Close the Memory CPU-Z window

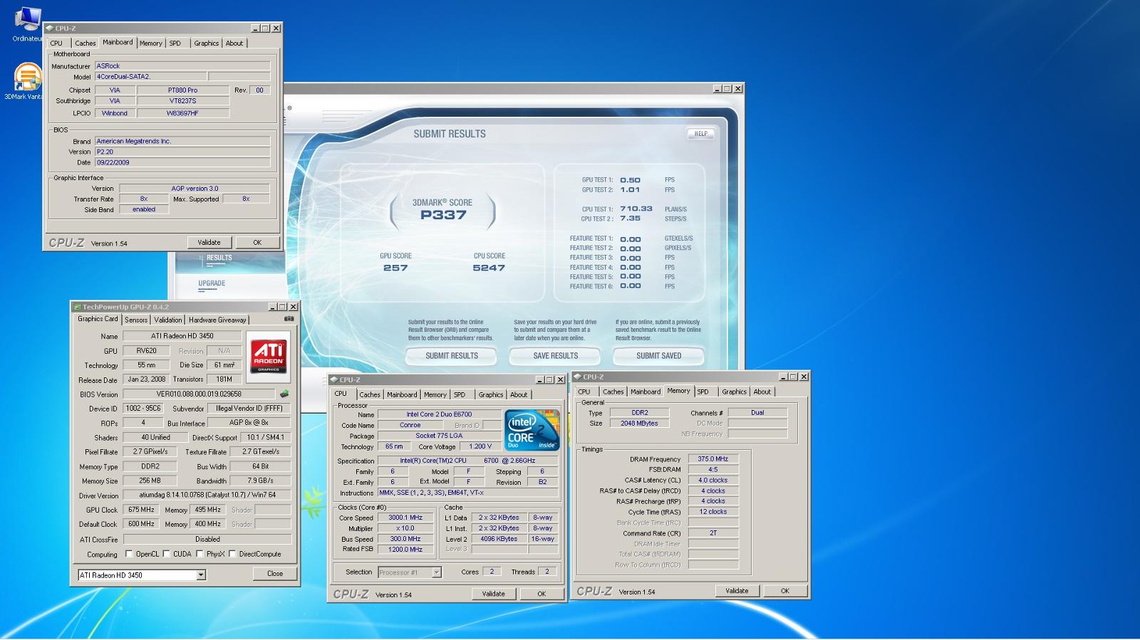pyautogui.click(x=804, y=377)
